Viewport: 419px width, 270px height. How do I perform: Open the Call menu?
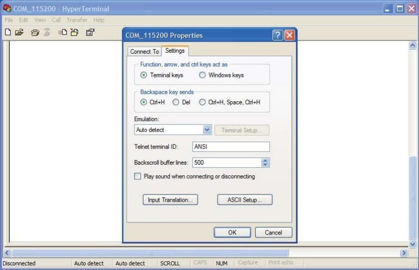pyautogui.click(x=56, y=20)
